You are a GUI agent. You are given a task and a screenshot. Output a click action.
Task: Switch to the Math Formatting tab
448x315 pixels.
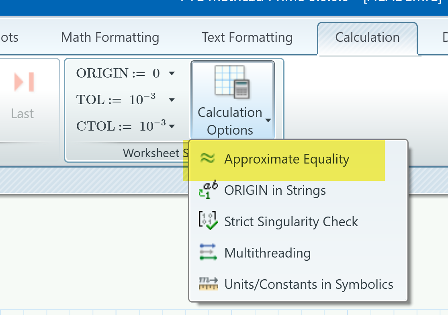pyautogui.click(x=110, y=37)
